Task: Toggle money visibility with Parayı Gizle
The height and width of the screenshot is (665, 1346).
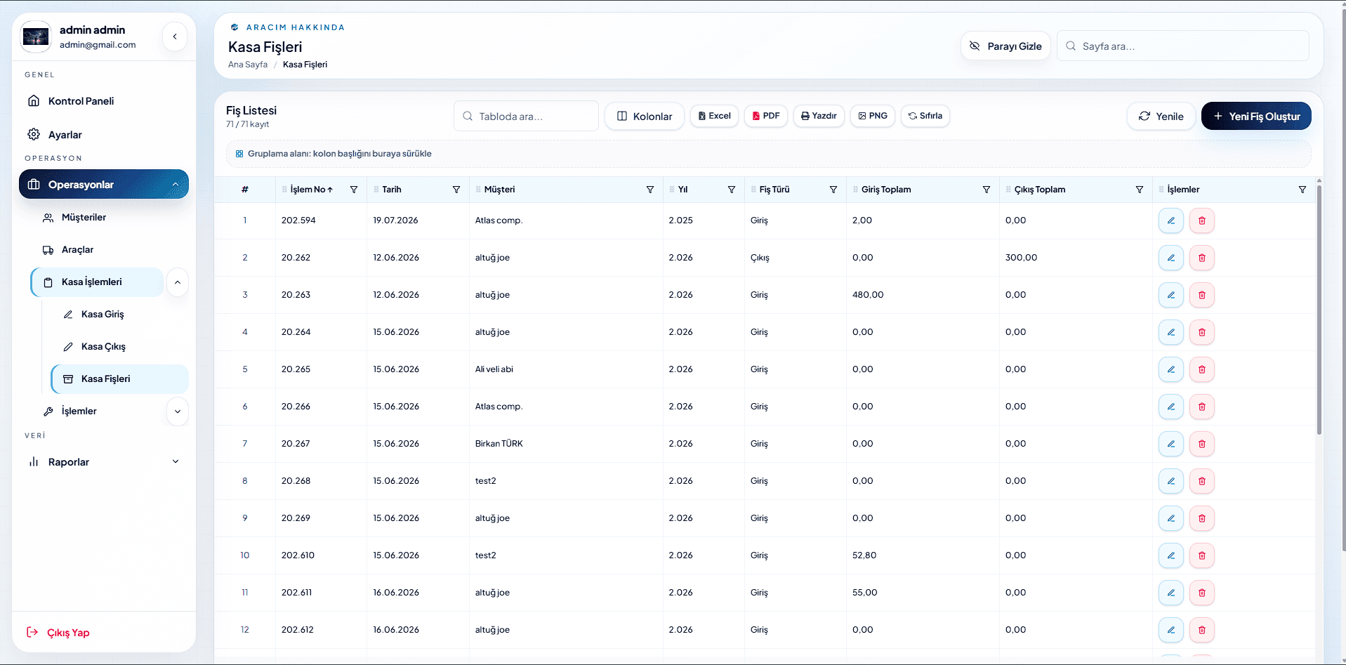Action: [1005, 46]
